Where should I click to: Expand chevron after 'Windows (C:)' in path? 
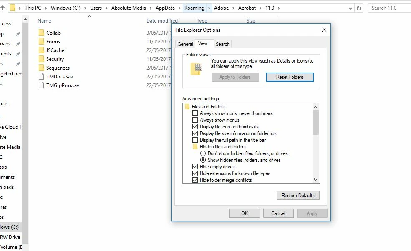click(85, 8)
